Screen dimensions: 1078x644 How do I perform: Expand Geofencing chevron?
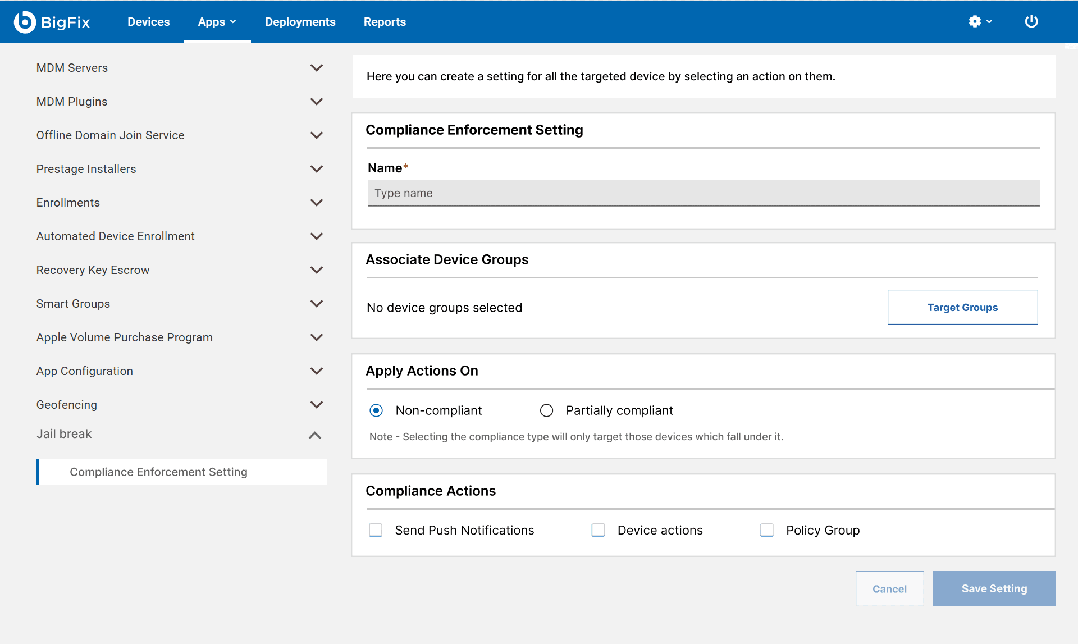click(317, 405)
